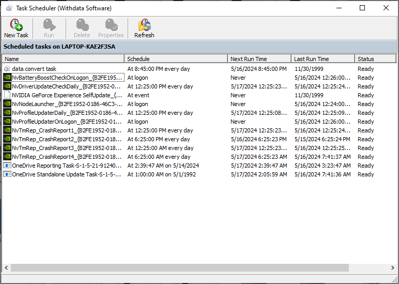399x284 pixels.
Task: Sort list by Name column header
Action: point(62,59)
